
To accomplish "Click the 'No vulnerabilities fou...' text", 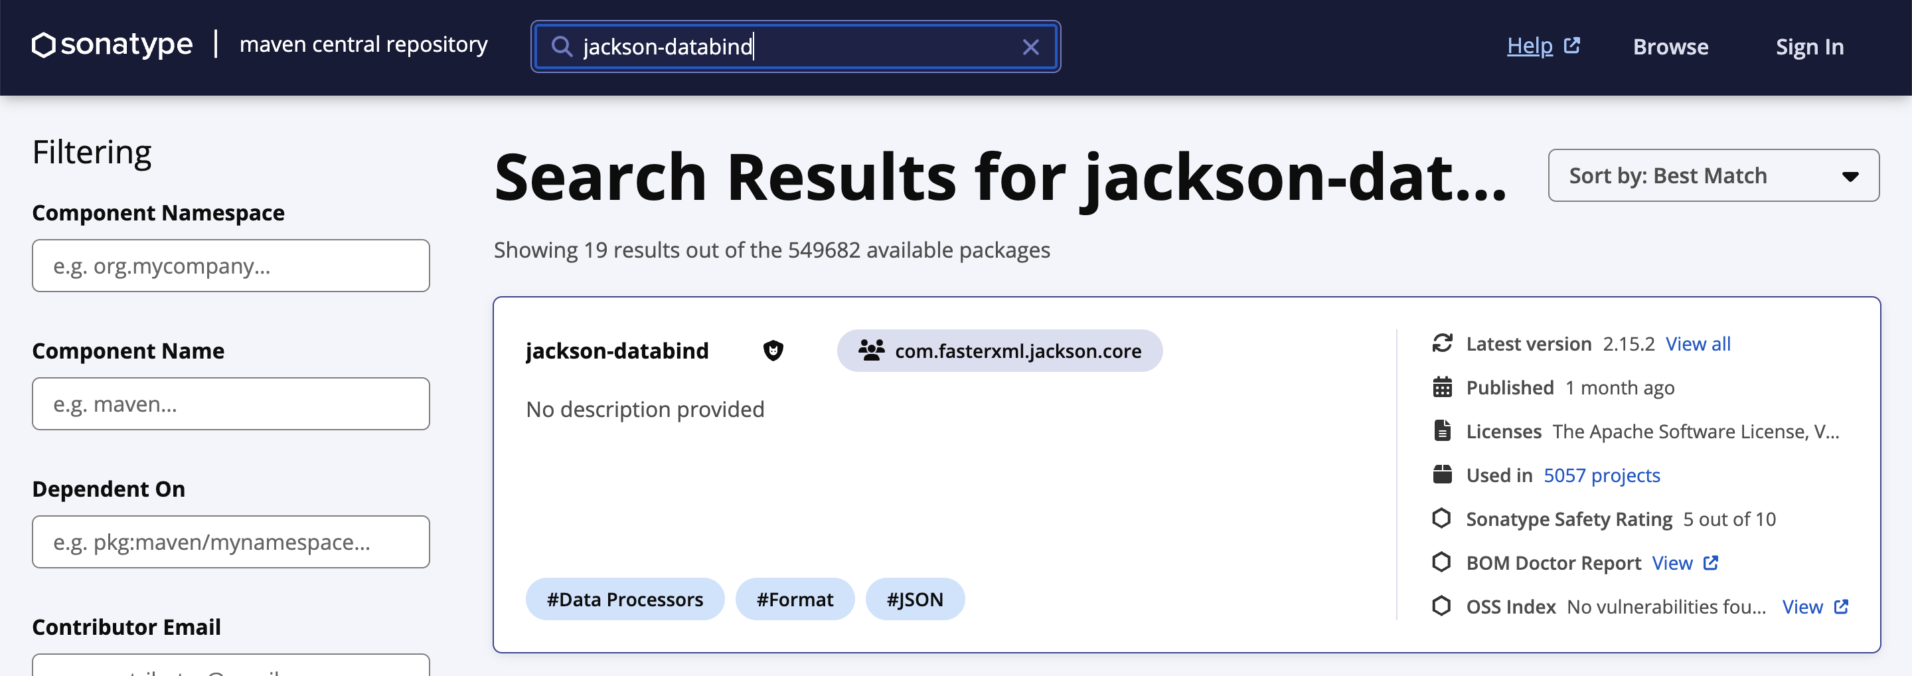I will pyautogui.click(x=1666, y=606).
